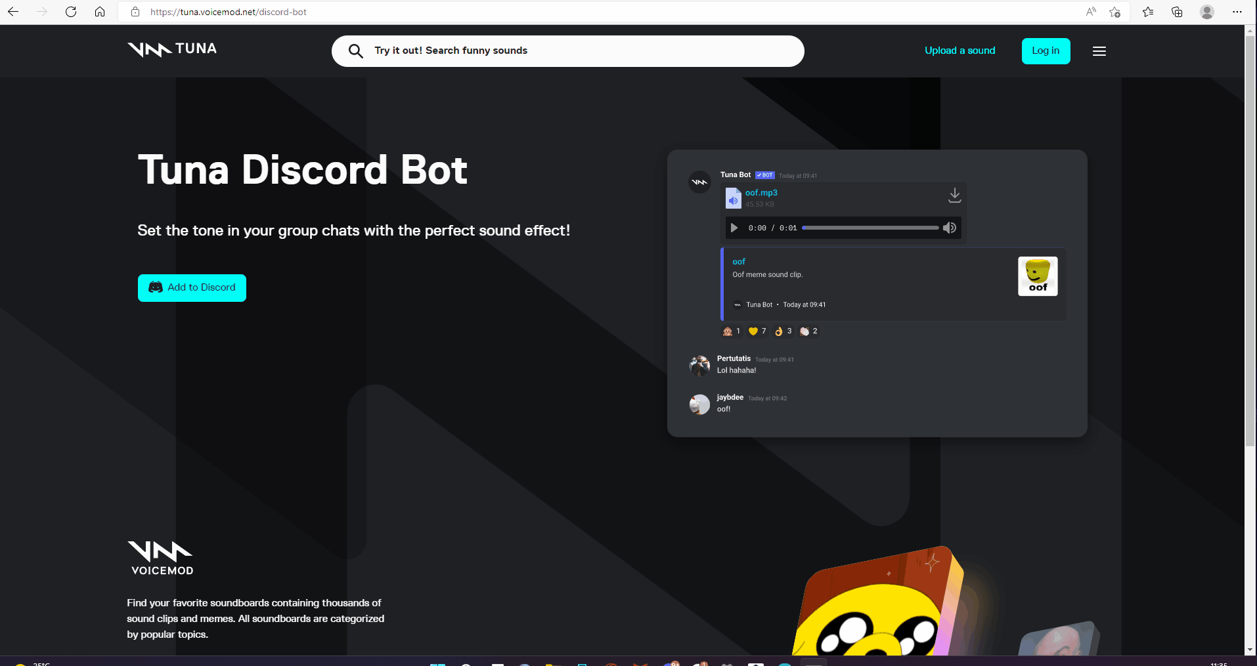Click the scrollbar down arrow

pos(1250,650)
